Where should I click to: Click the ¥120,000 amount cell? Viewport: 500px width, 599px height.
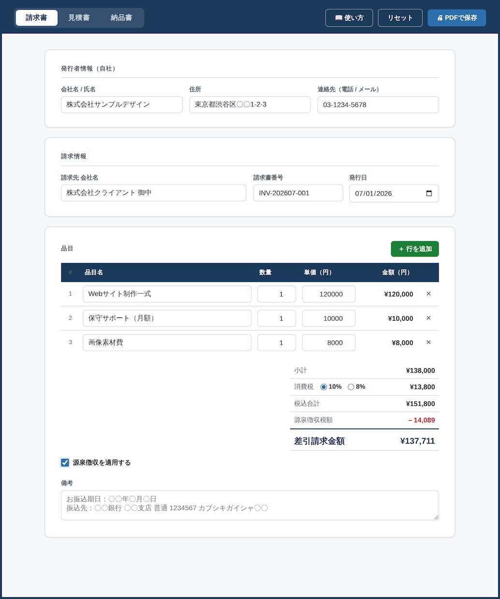399,294
